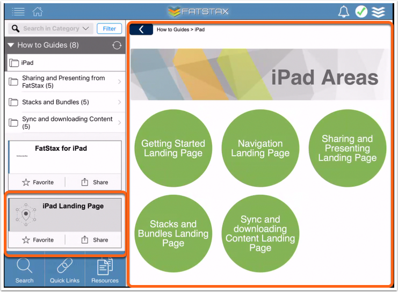Open Quick Links in bottom toolbar
Viewport: 398px width, 292px height.
(65, 271)
